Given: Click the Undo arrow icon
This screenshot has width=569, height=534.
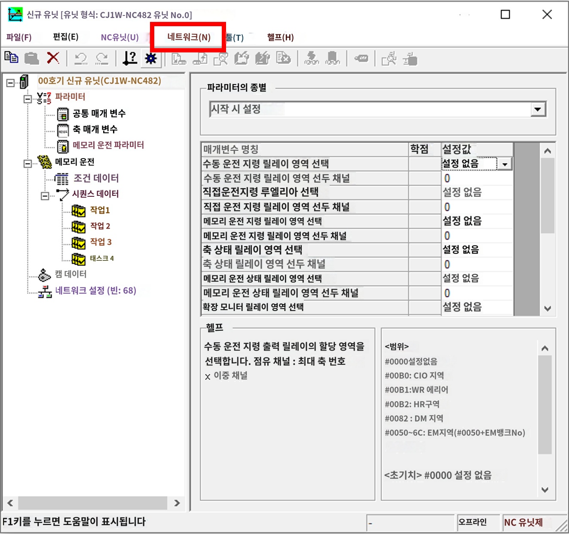Looking at the screenshot, I should coord(81,58).
